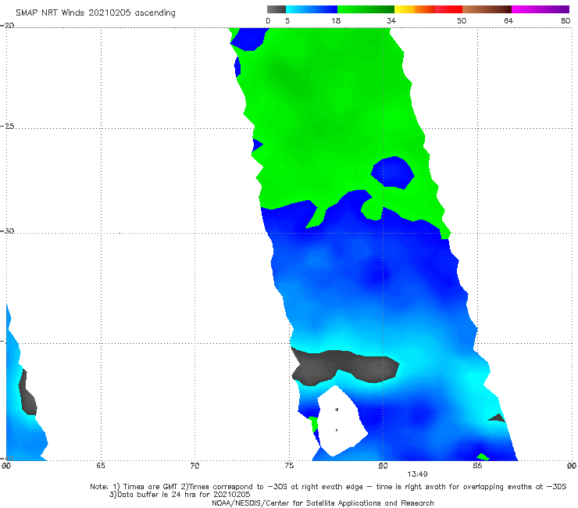Click the magenta 64-80 segment of the color bar
Screen dimensions: 578x508
pyautogui.click(x=541, y=9)
